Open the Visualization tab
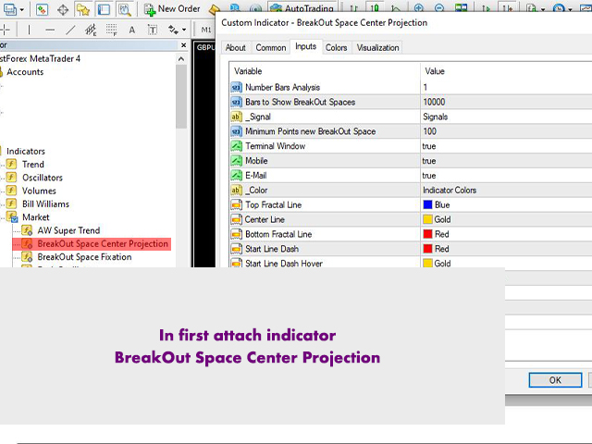Image resolution: width=592 pixels, height=444 pixels. coord(377,47)
